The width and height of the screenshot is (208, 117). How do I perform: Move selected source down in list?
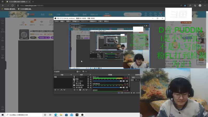[87, 90]
